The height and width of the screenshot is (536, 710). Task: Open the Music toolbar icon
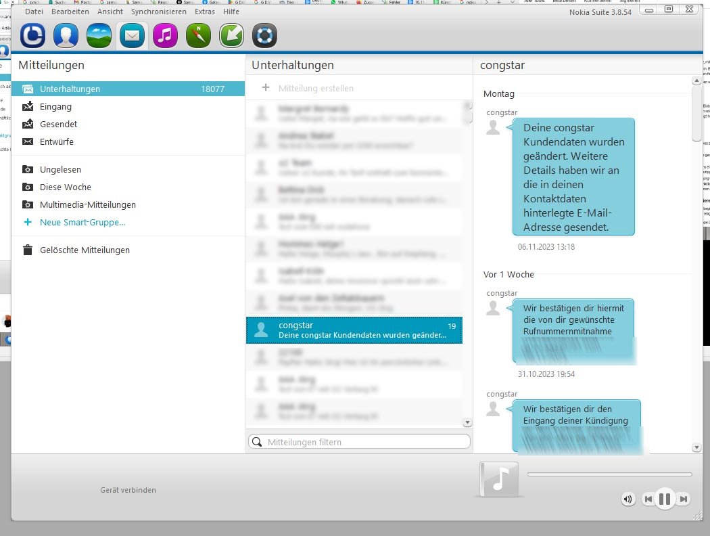[165, 35]
